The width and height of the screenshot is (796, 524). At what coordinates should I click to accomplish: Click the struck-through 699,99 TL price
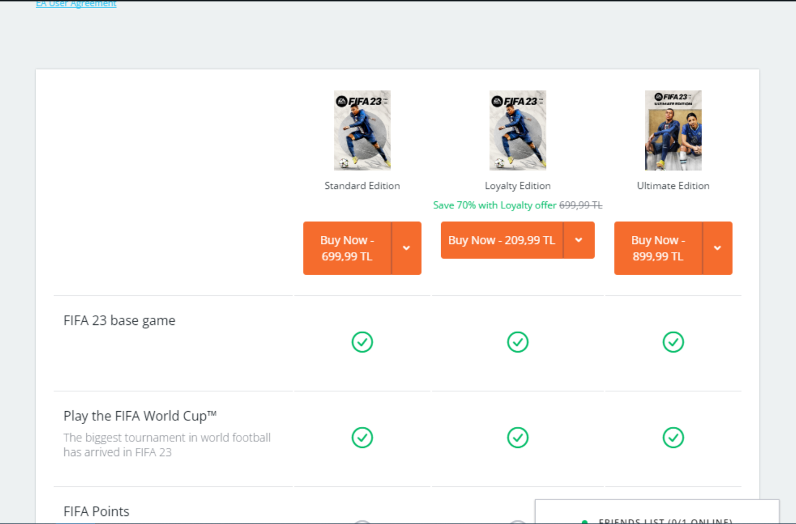pos(581,205)
